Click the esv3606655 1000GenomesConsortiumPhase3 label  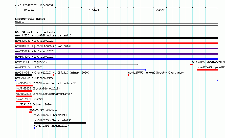pos(46,83)
